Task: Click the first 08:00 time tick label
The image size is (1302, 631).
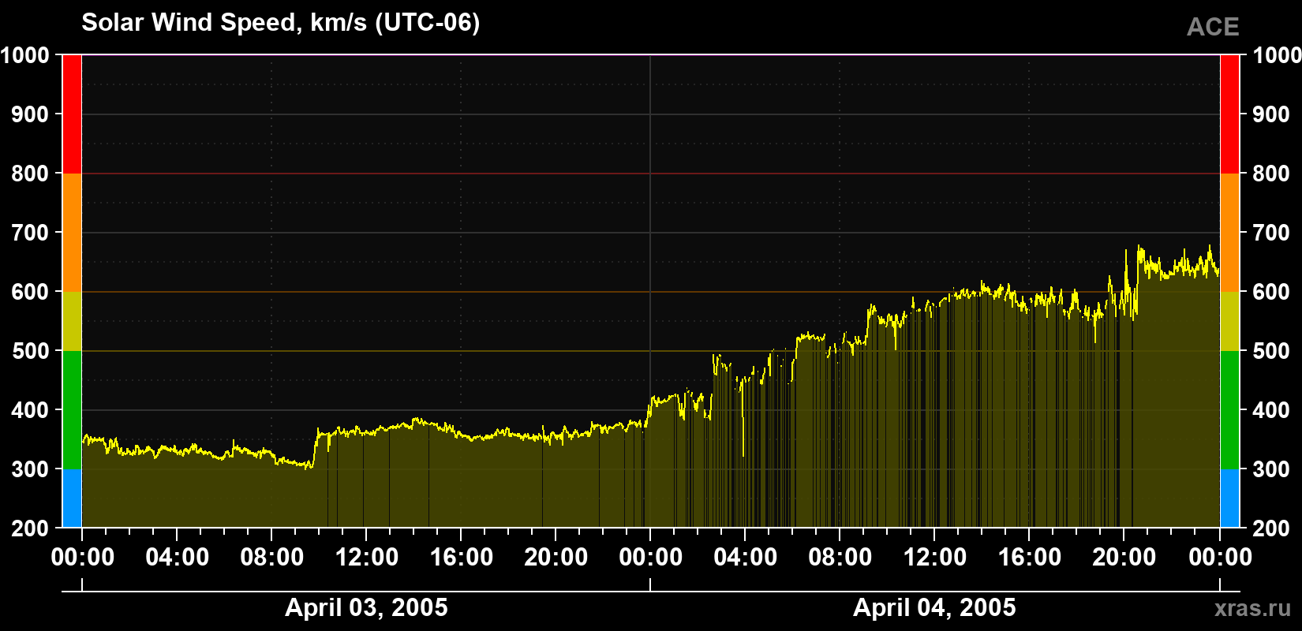Action: tap(271, 557)
